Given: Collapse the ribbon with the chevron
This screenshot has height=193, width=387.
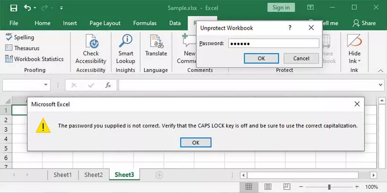Looking at the screenshot, I should click(380, 71).
